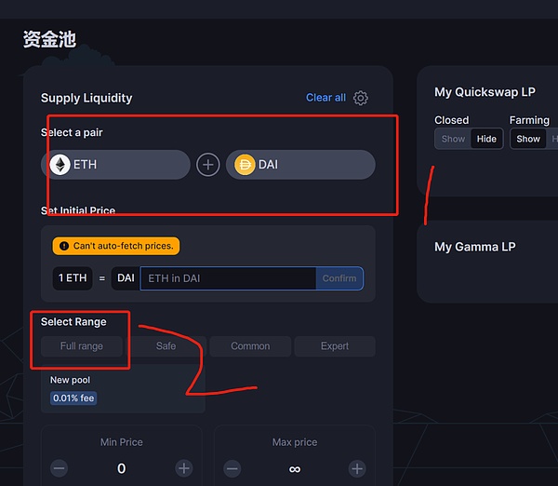Click the ETH in DAI price field
558x486 pixels.
pos(228,278)
